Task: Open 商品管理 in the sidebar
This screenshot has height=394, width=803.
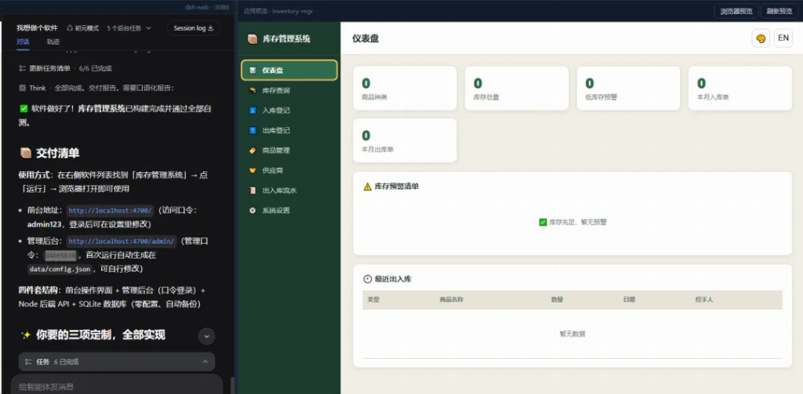Action: pos(289,150)
